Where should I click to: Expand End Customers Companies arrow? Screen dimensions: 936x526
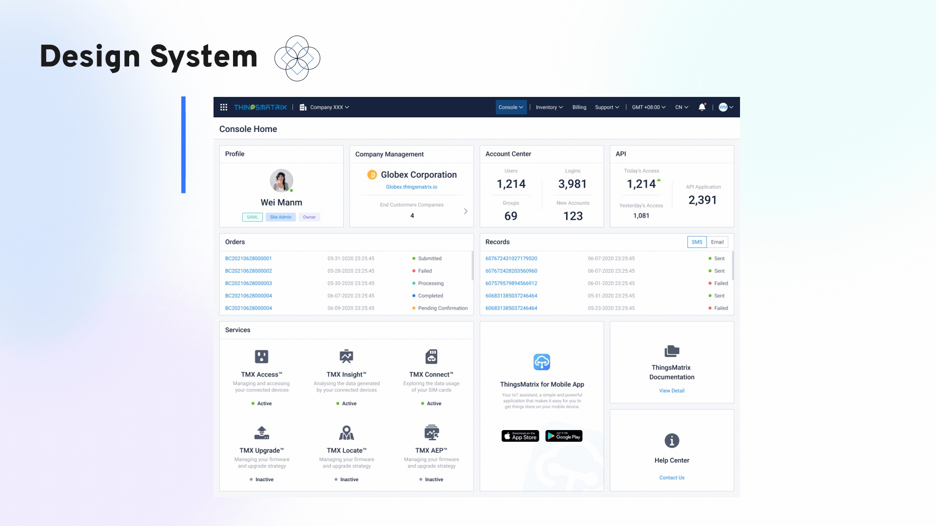pos(466,211)
